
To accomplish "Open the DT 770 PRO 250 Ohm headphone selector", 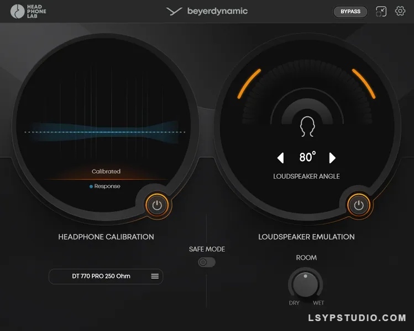I will [106, 276].
